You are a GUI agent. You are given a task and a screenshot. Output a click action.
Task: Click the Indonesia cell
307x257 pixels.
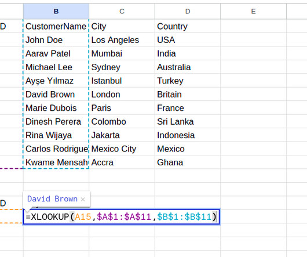point(188,135)
